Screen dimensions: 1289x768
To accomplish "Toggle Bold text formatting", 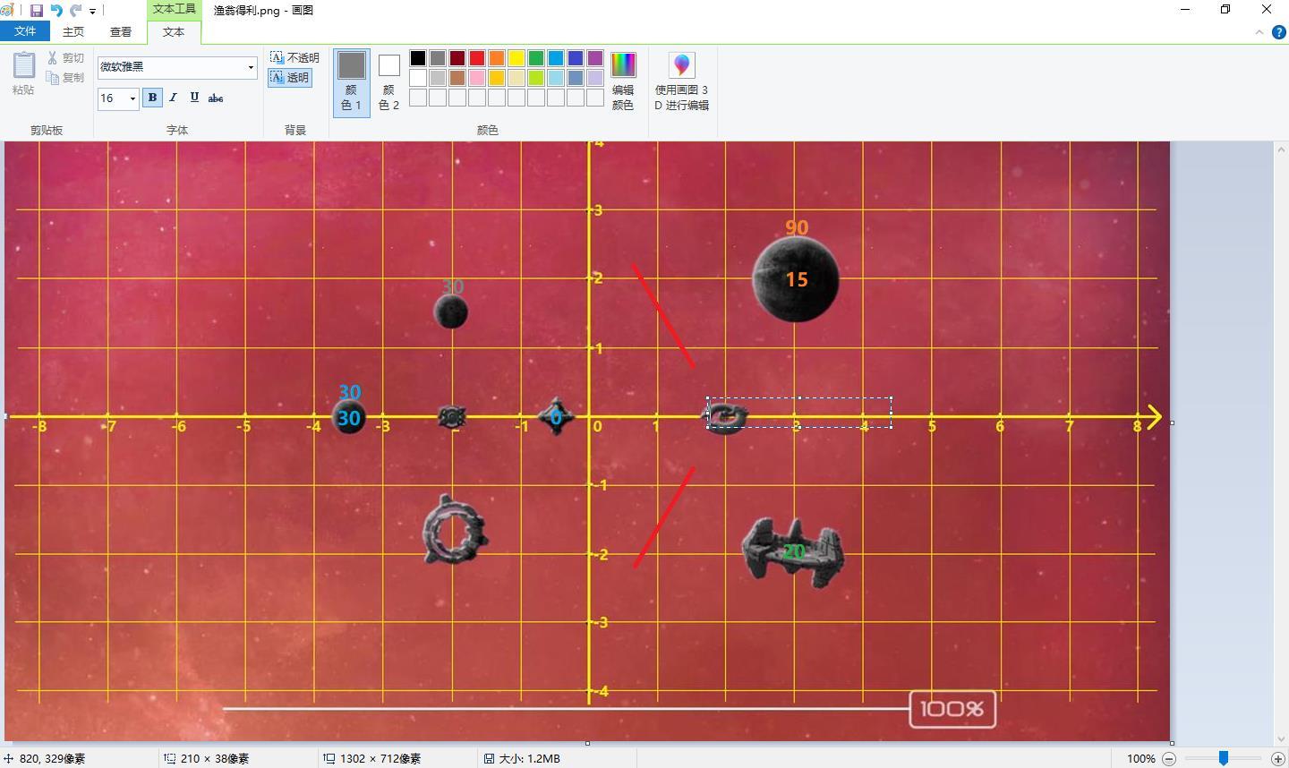I will point(152,98).
